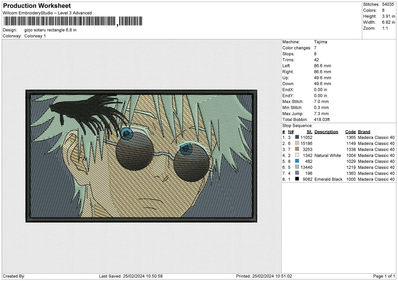Click the Colorway 1 label
398x281 pixels.
[35, 36]
